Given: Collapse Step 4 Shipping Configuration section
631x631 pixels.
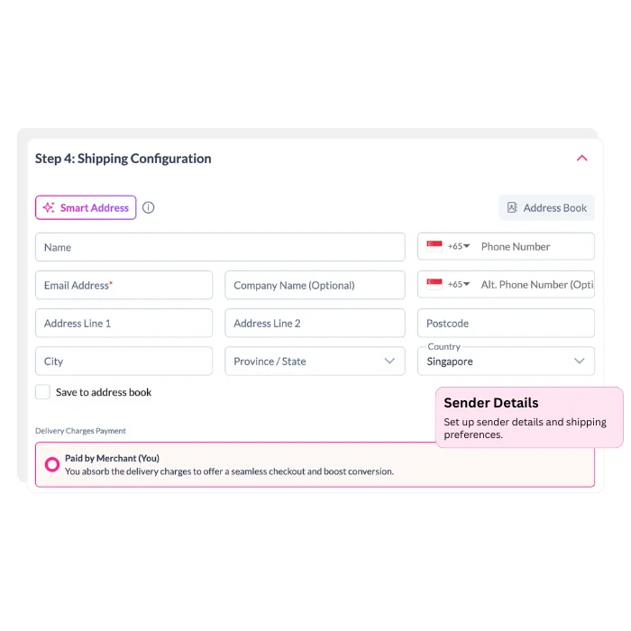Looking at the screenshot, I should (x=581, y=159).
